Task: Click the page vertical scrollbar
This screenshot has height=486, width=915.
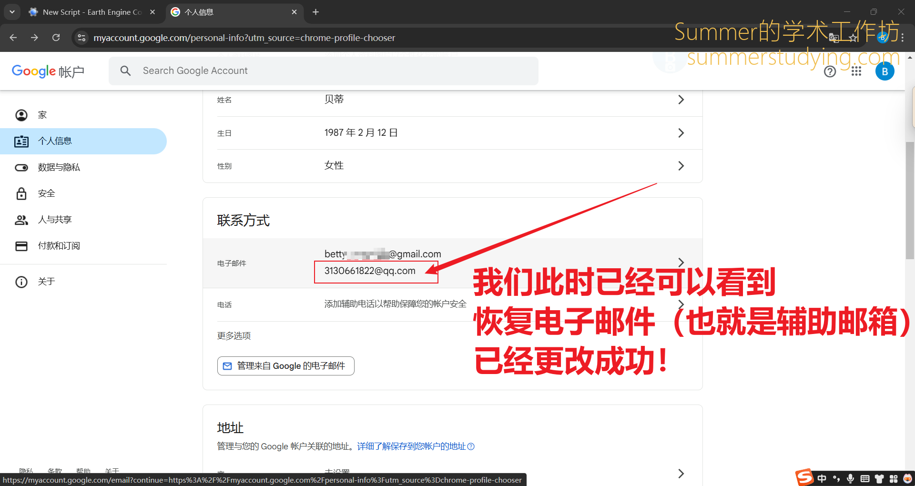Action: click(910, 200)
